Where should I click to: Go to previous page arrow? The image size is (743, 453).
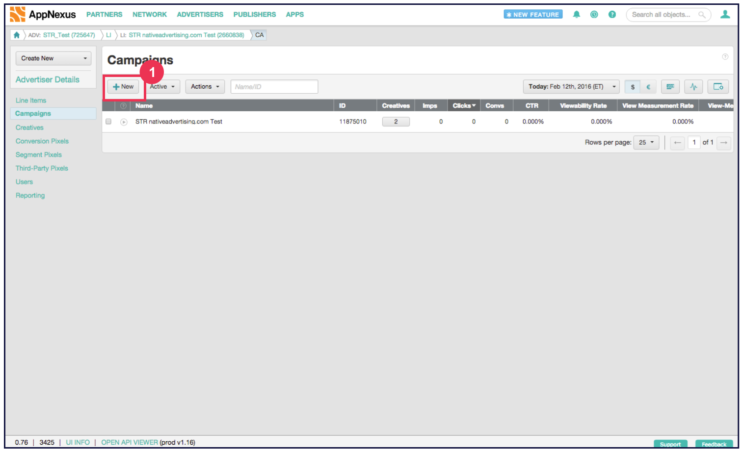tap(677, 143)
